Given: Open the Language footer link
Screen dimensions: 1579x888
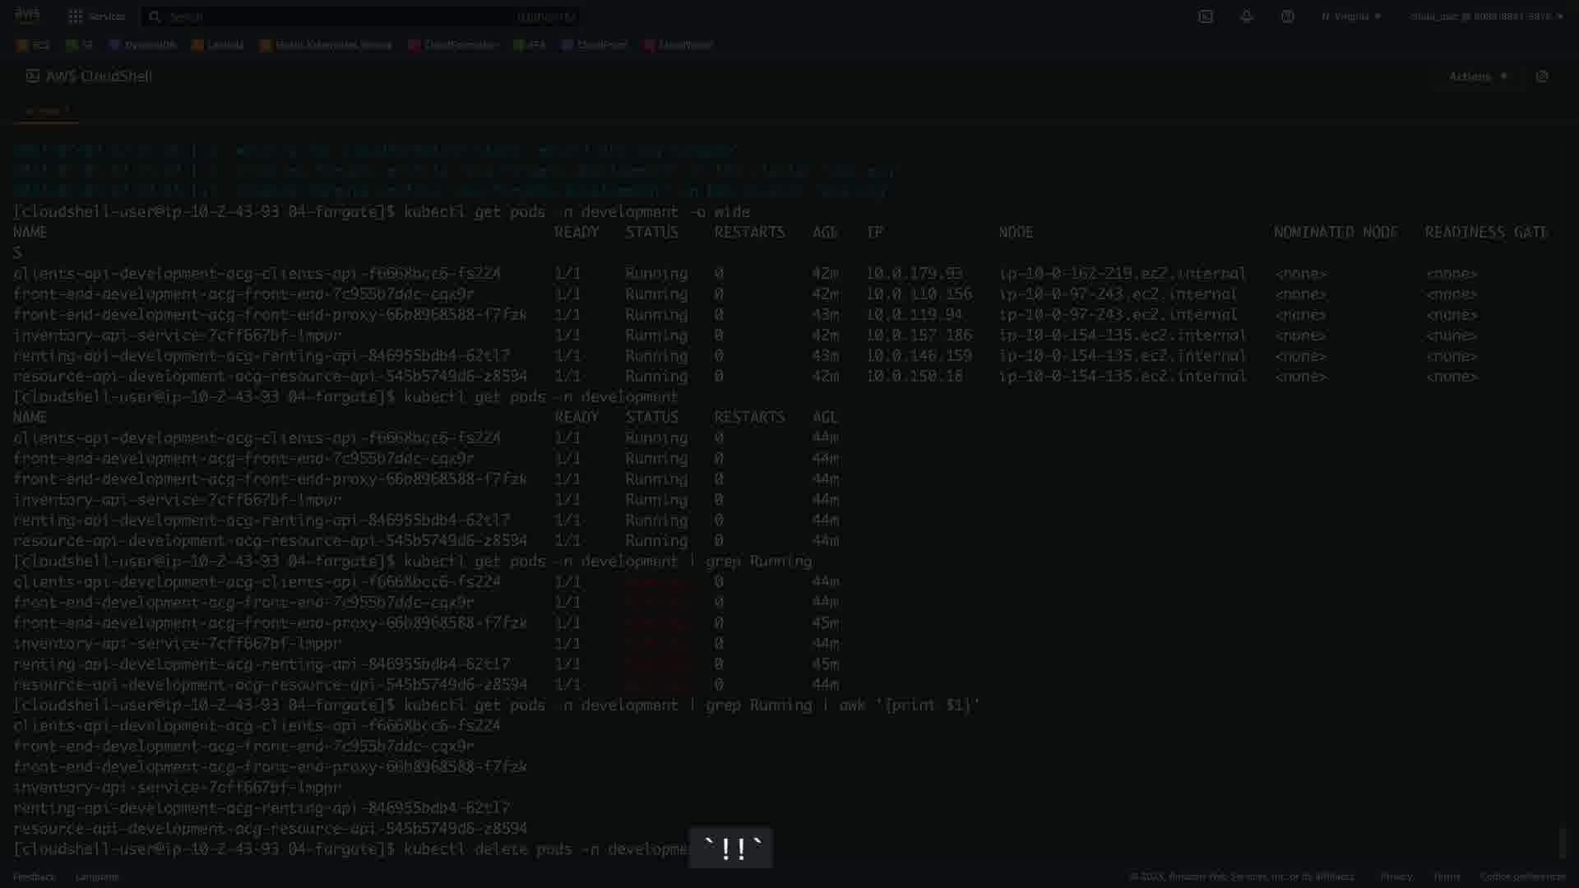Looking at the screenshot, I should 97,876.
